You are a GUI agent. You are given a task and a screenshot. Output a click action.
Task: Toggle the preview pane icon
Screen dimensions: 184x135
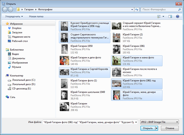pyautogui.click(x=170, y=16)
